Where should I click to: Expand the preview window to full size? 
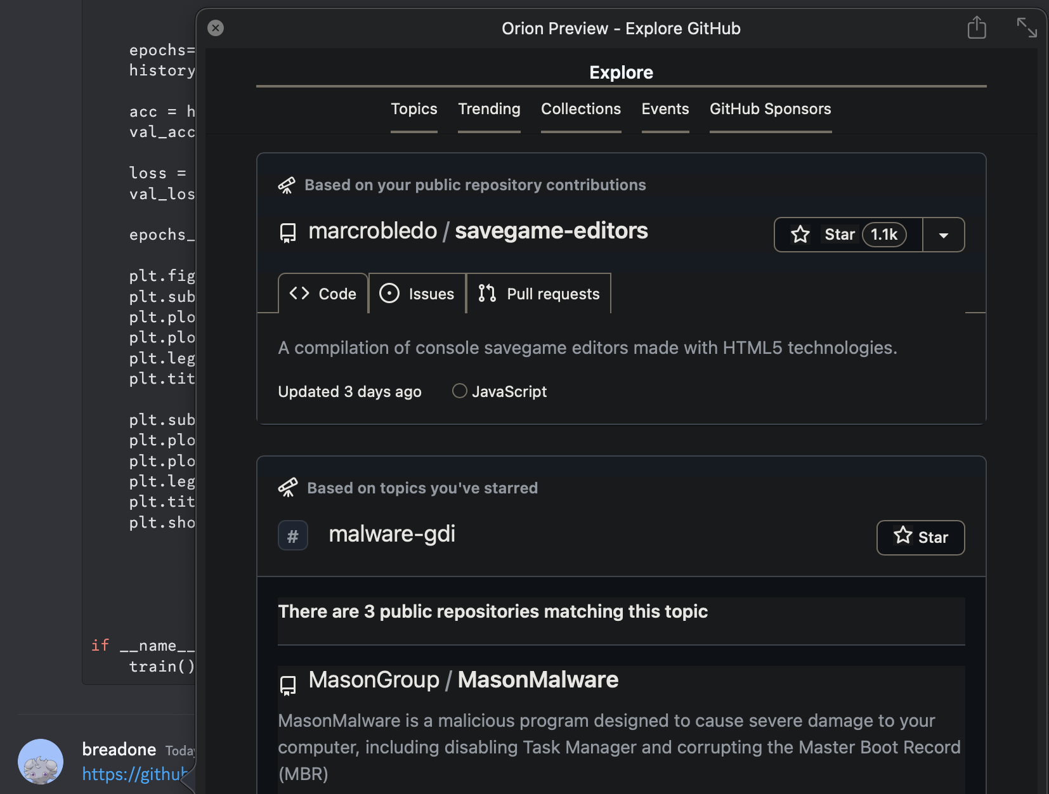tap(1026, 28)
